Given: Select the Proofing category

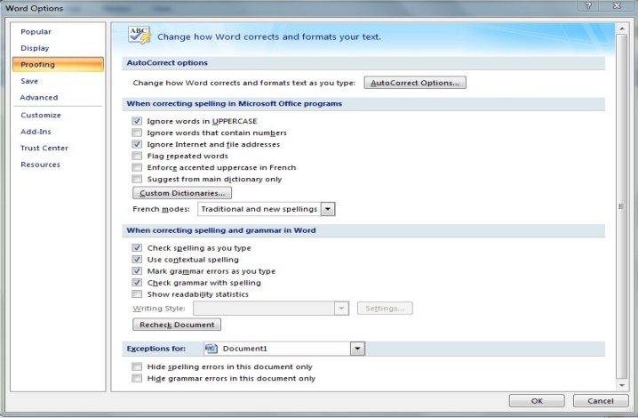Looking at the screenshot, I should tap(58, 64).
